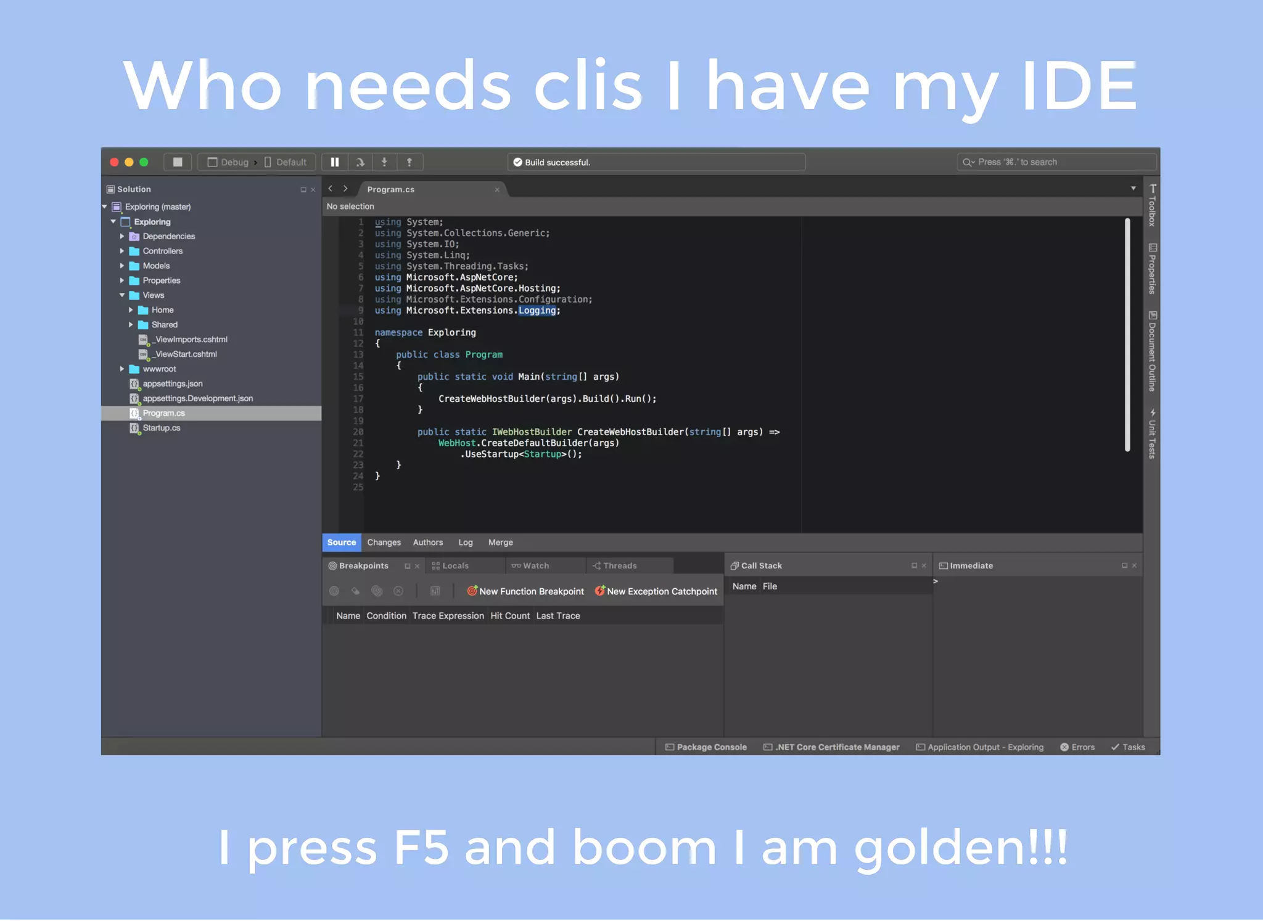Click line 17 CreateWebHostBuilder code text
Viewport: 1263px width, 921px height.
(x=548, y=399)
